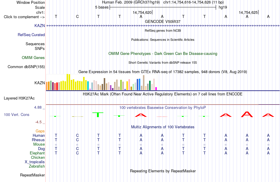Click the KAZN intron arrow line
The width and height of the screenshot is (280, 182).
[163, 26]
